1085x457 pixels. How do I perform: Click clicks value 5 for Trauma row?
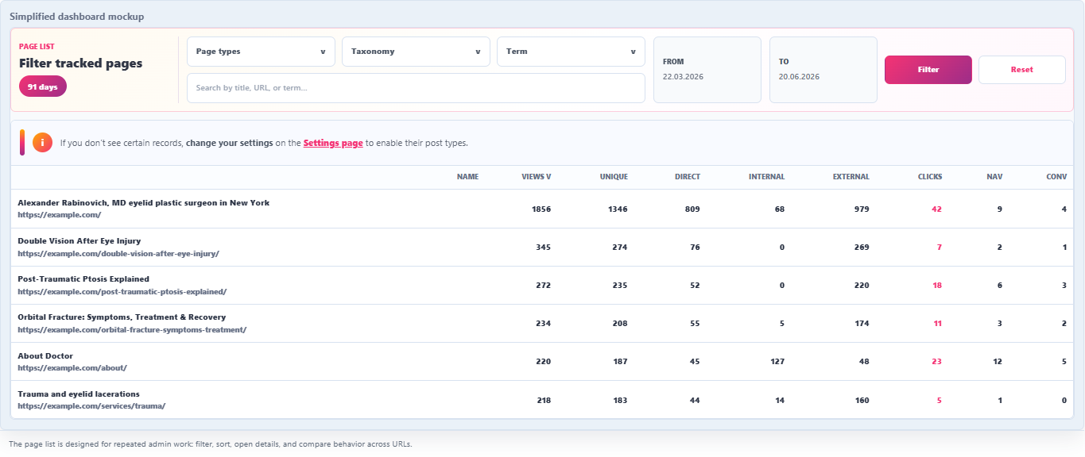[940, 401]
